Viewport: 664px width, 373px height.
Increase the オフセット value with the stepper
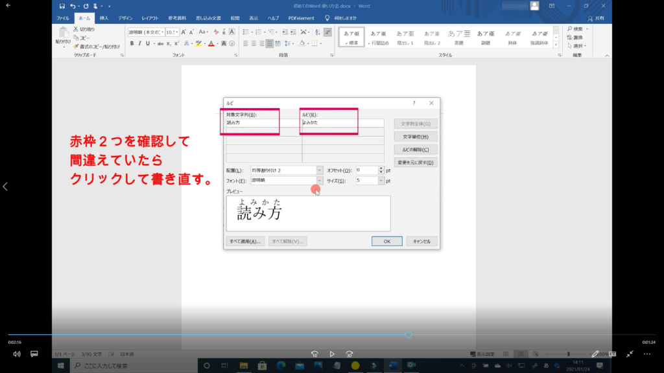[x=381, y=168]
